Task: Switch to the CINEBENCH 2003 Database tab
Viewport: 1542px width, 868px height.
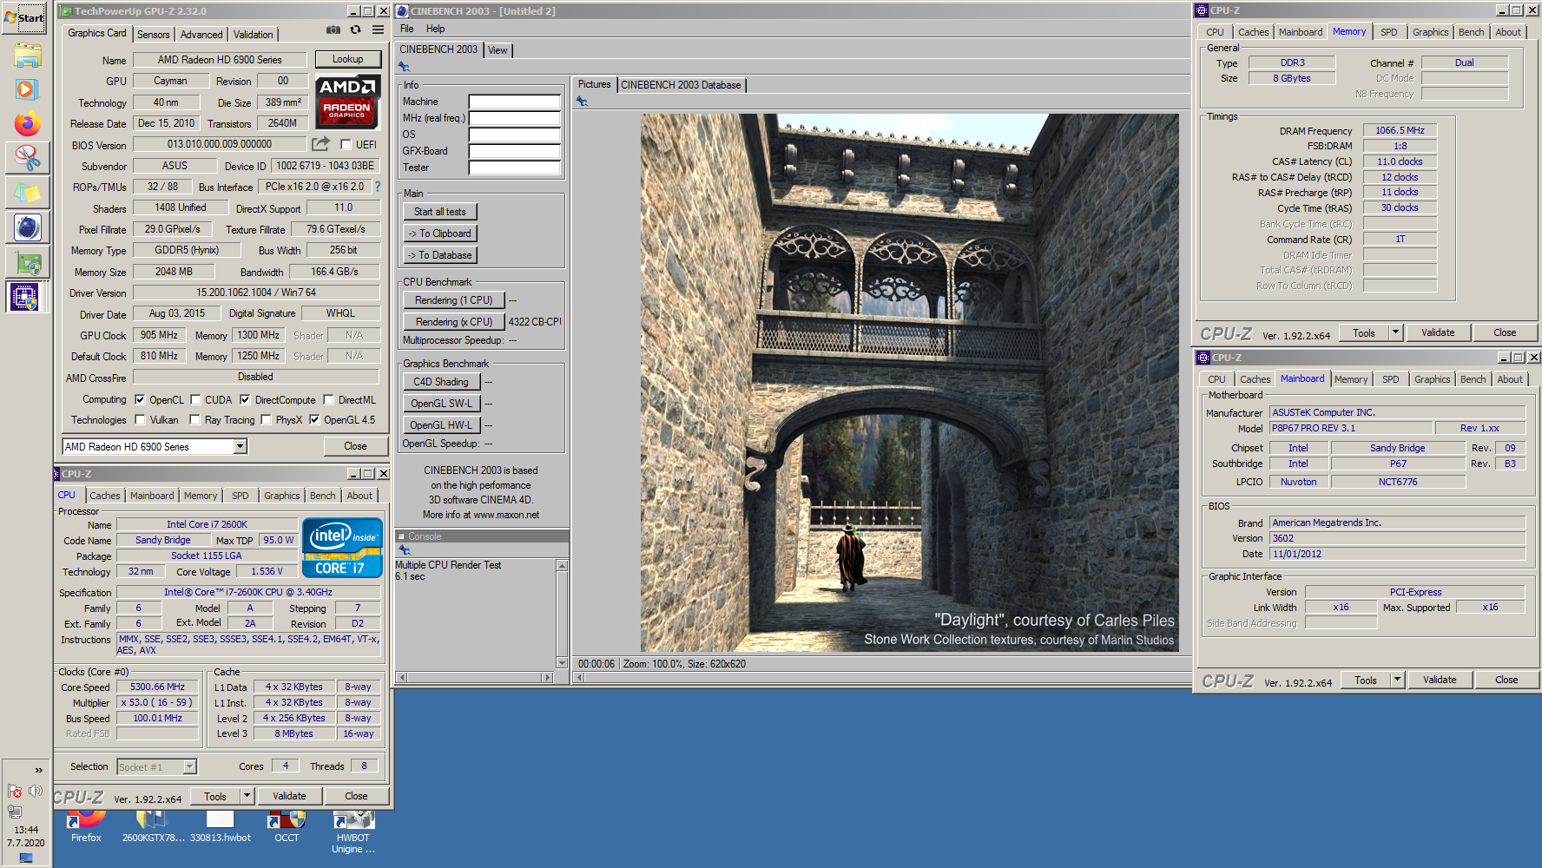Action: click(681, 85)
